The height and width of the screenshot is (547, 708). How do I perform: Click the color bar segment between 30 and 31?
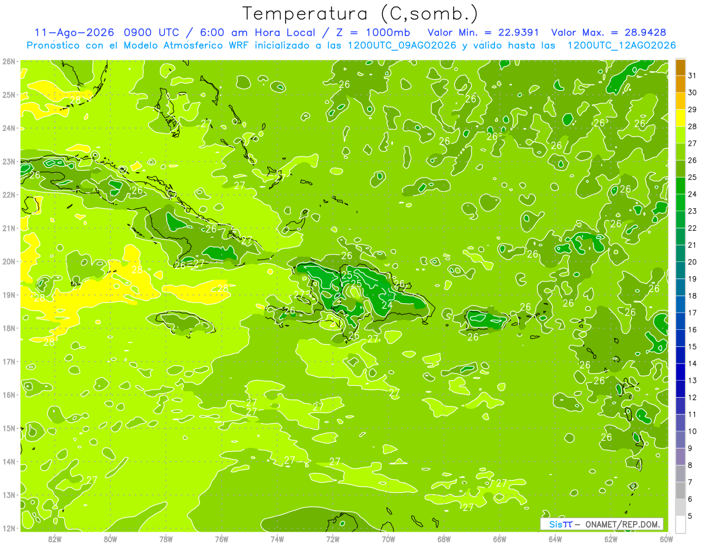pos(680,84)
